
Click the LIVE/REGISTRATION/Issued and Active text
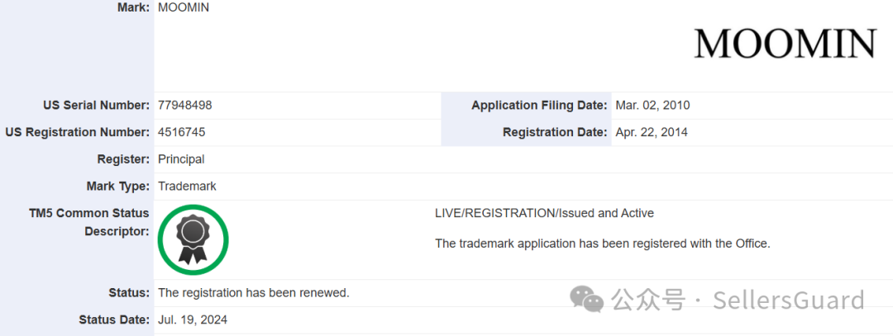[x=544, y=213]
